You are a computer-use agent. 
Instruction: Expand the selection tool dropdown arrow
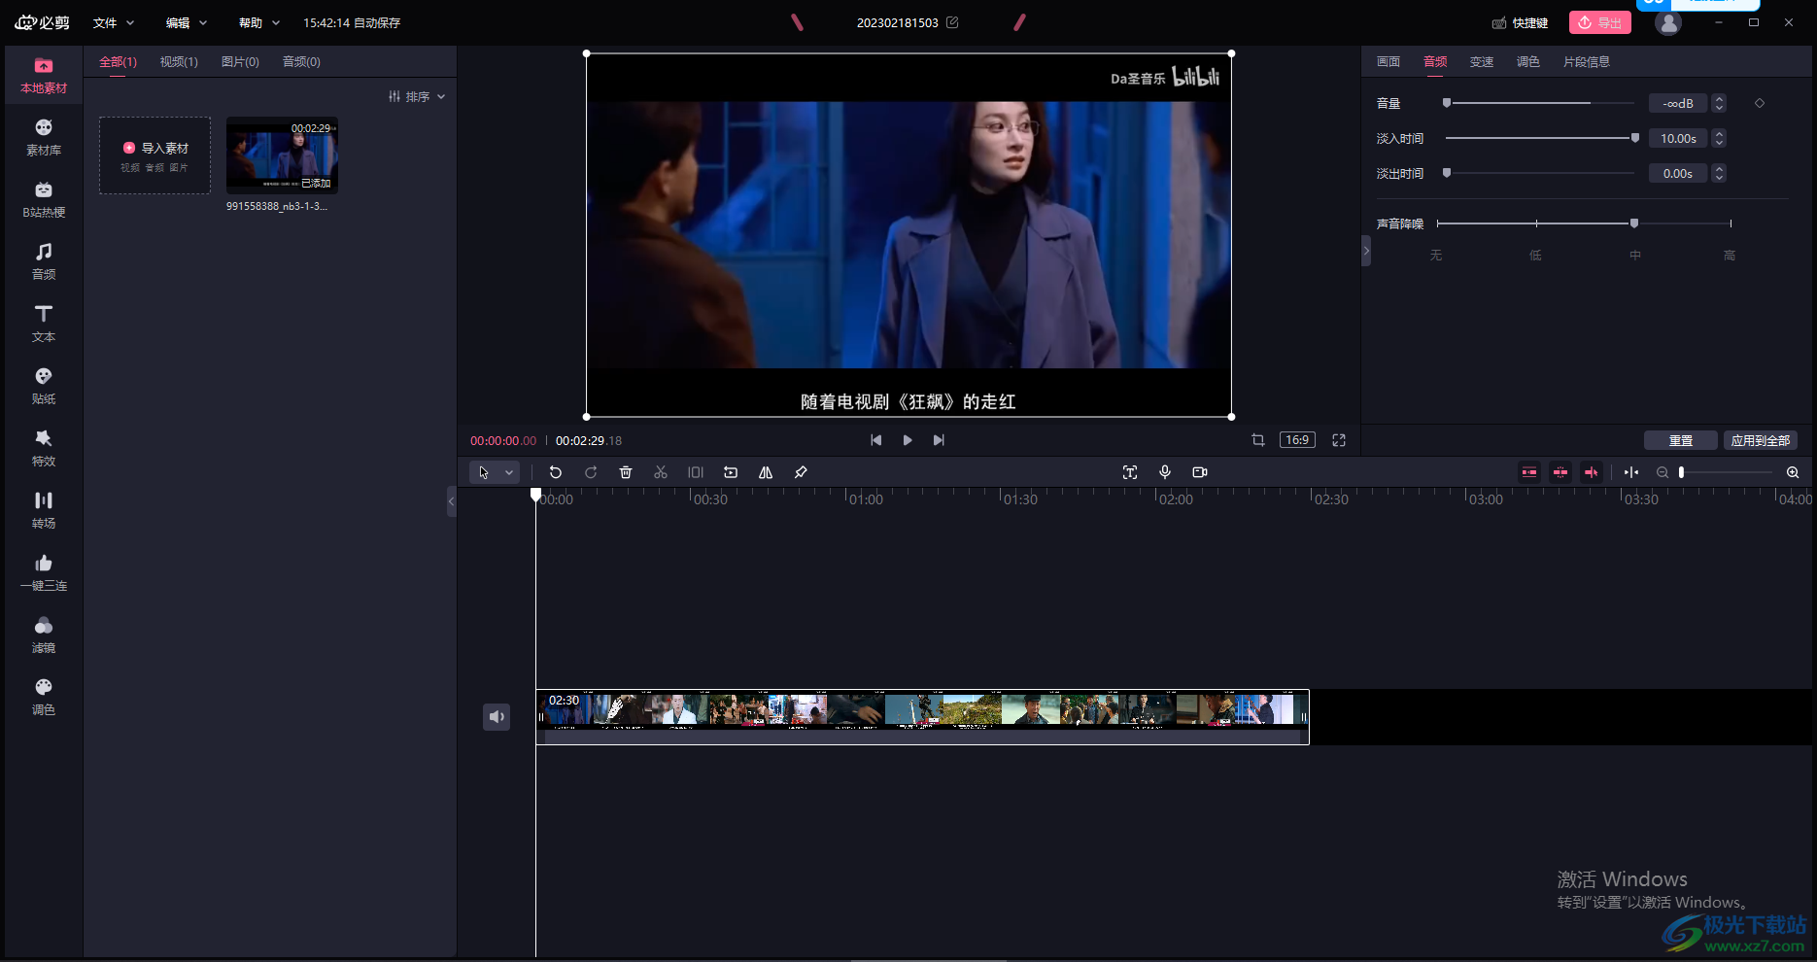(x=509, y=472)
